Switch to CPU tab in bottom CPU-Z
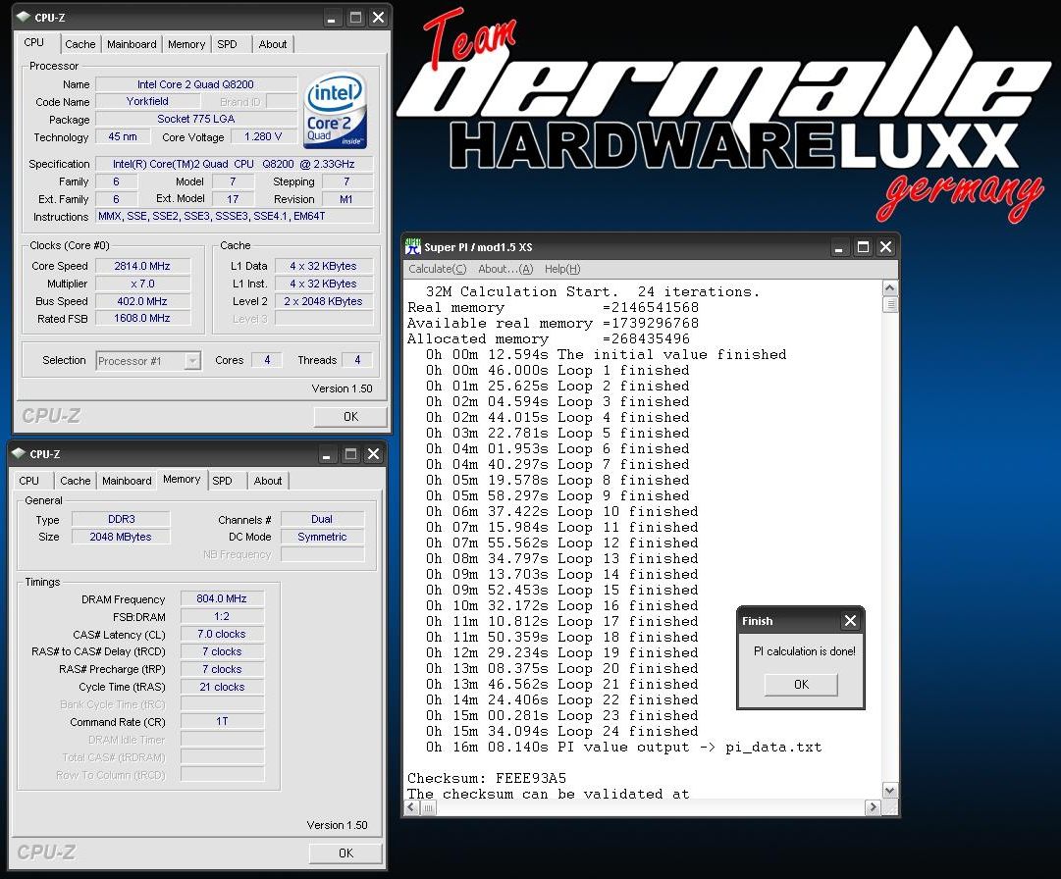Viewport: 1061px width, 879px height. (29, 481)
